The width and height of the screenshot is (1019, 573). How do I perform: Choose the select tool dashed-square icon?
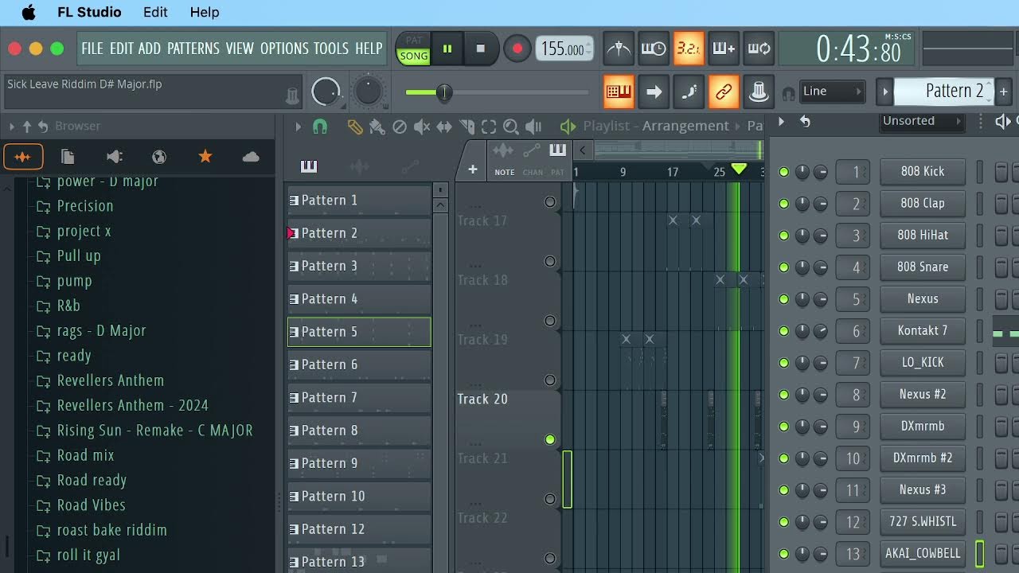[x=489, y=127]
